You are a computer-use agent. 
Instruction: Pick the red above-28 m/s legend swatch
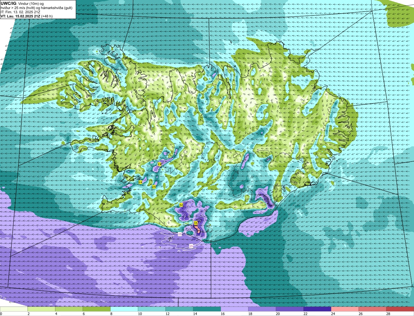tap(400, 309)
